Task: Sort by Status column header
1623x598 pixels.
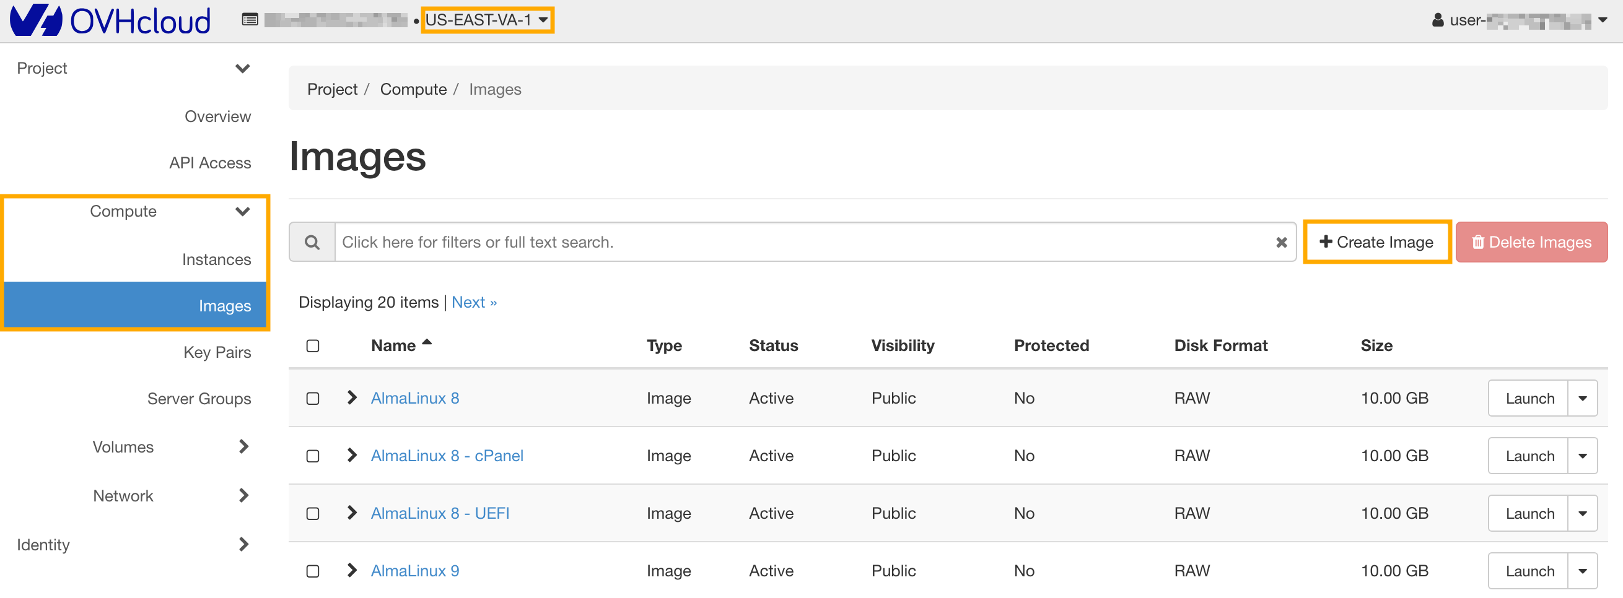Action: 773,345
